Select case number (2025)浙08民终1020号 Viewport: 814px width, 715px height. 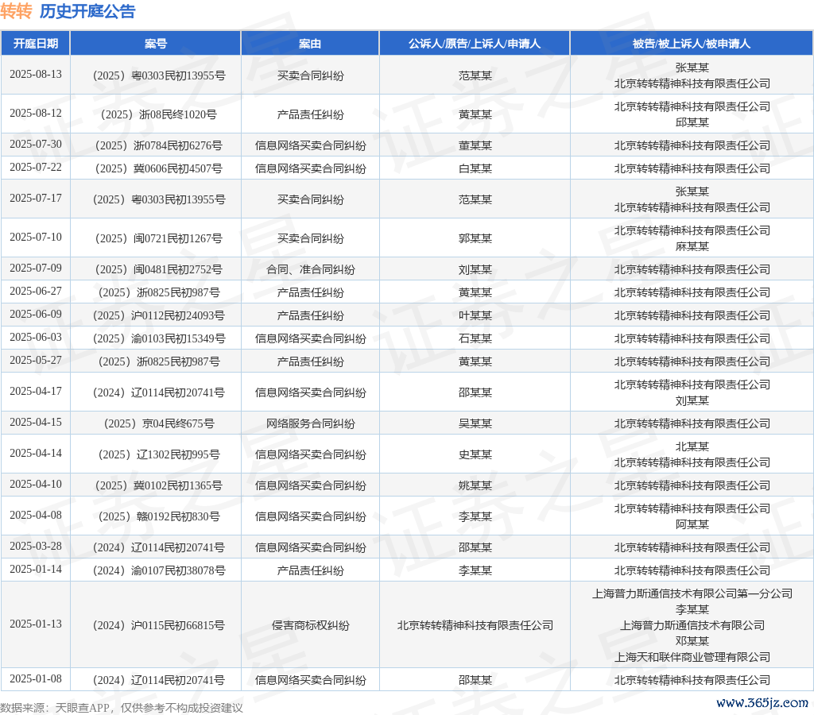(156, 114)
